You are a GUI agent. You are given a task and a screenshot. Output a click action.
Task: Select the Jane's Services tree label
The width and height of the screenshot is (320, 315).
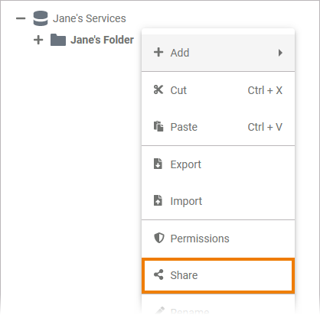coord(90,18)
